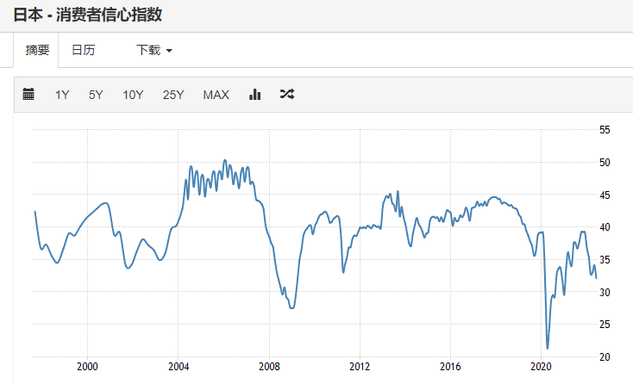Click the 45 y-axis value

[605, 195]
